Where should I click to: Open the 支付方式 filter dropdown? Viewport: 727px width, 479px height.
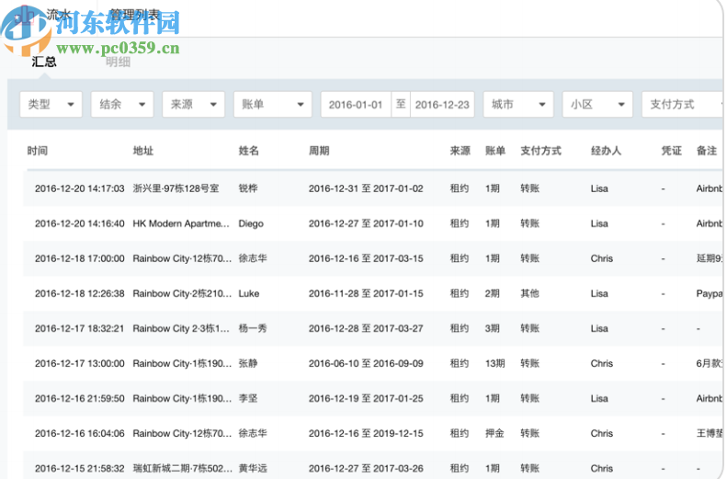(680, 105)
